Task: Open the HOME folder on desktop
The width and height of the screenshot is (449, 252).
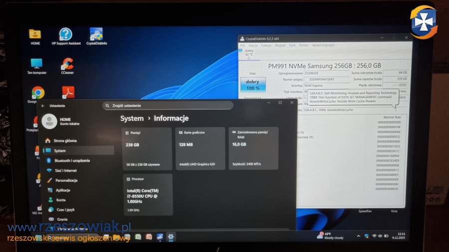Action: pos(35,34)
